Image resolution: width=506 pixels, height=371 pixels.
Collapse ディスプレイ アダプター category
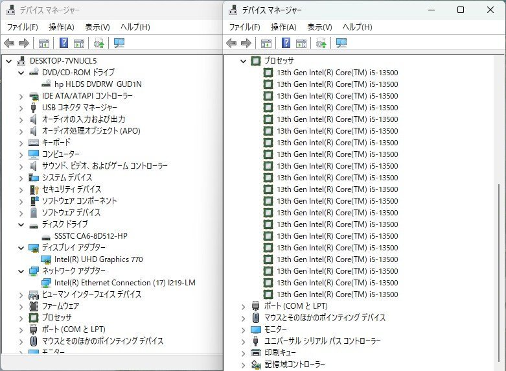click(21, 248)
